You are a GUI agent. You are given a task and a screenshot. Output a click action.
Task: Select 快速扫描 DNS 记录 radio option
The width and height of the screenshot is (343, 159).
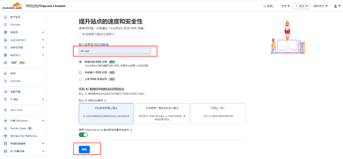coord(80,62)
